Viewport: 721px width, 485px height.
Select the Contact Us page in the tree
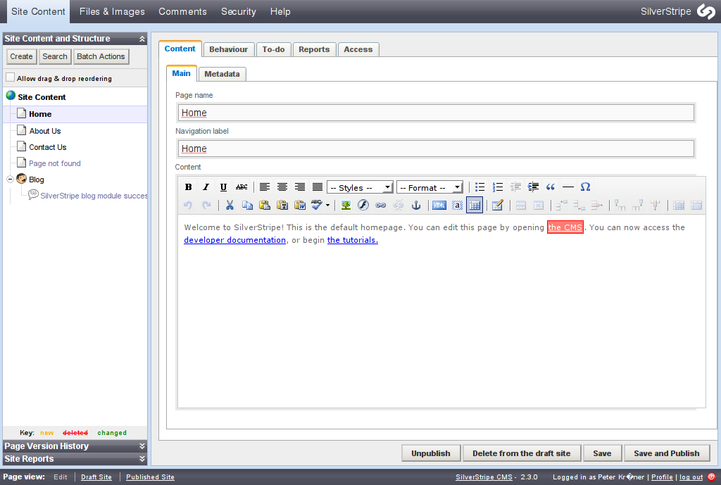48,147
